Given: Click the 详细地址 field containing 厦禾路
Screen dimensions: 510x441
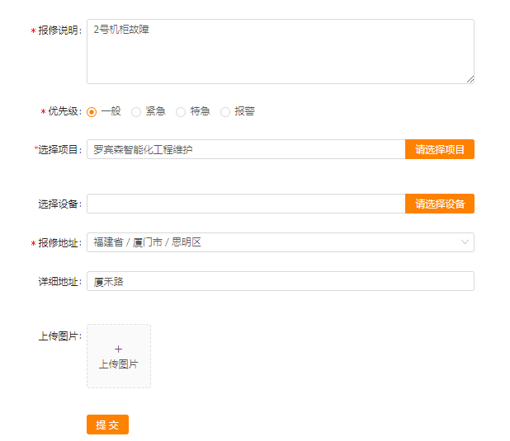Looking at the screenshot, I should click(281, 281).
